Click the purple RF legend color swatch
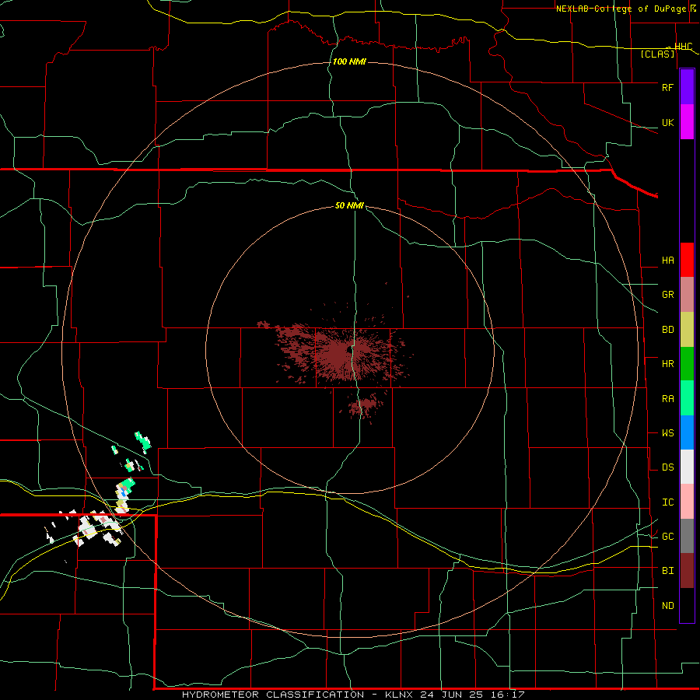 coord(687,87)
